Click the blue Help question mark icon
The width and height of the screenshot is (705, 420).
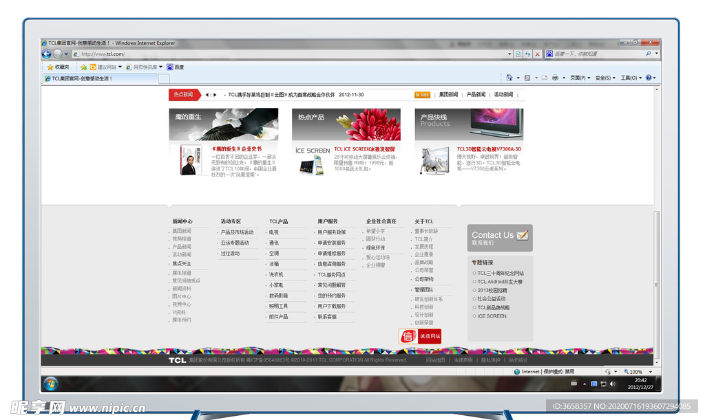tap(649, 78)
